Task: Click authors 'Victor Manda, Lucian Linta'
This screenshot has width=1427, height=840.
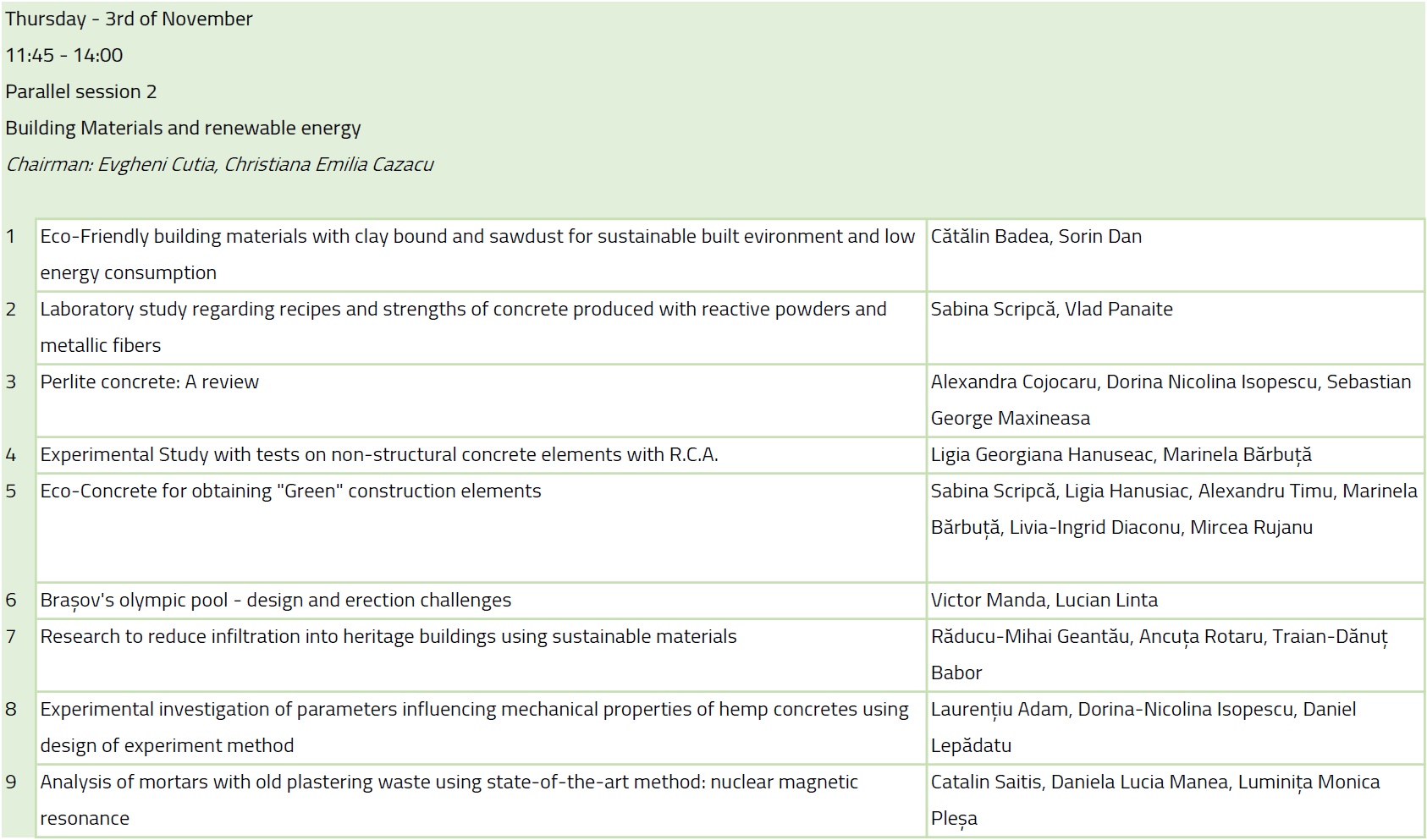Action: coord(1044,601)
